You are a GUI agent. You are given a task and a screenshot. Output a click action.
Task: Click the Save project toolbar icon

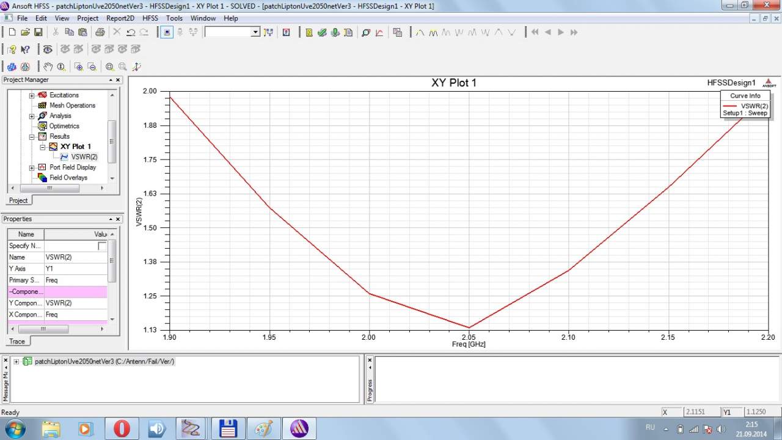click(x=38, y=32)
